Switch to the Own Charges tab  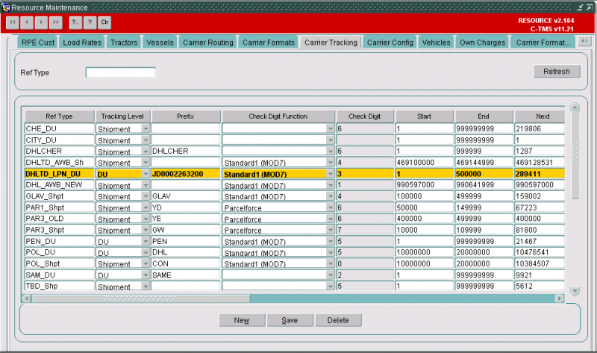click(482, 43)
